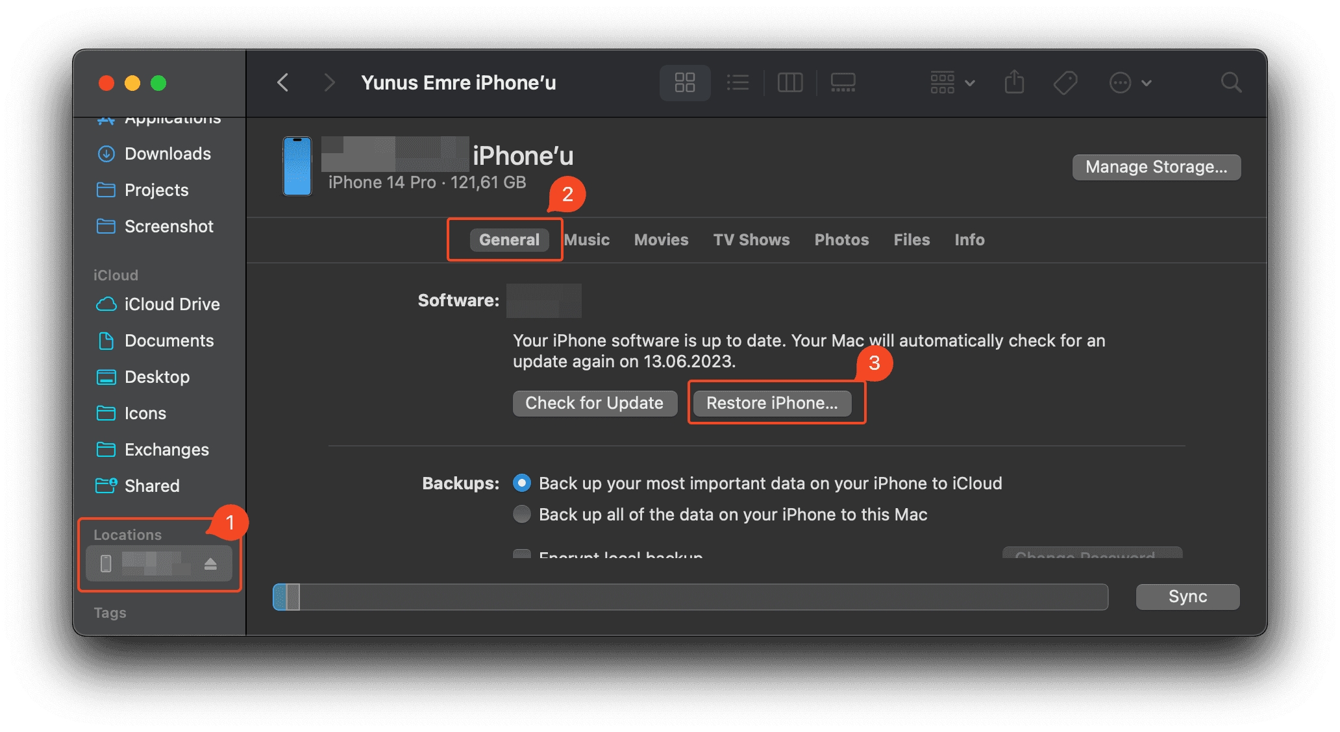1340x732 pixels.
Task: Expand the more actions ellipsis menu
Action: (1130, 82)
